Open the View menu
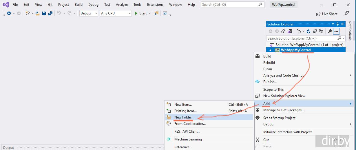 [39, 5]
